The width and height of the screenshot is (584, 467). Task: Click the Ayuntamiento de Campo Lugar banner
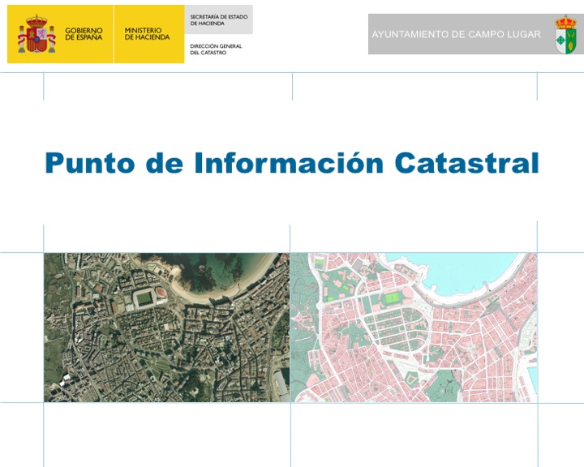tap(456, 35)
